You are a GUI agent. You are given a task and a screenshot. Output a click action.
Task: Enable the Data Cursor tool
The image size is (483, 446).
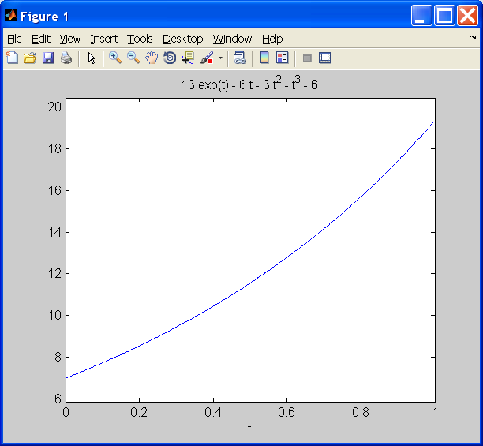pyautogui.click(x=188, y=58)
